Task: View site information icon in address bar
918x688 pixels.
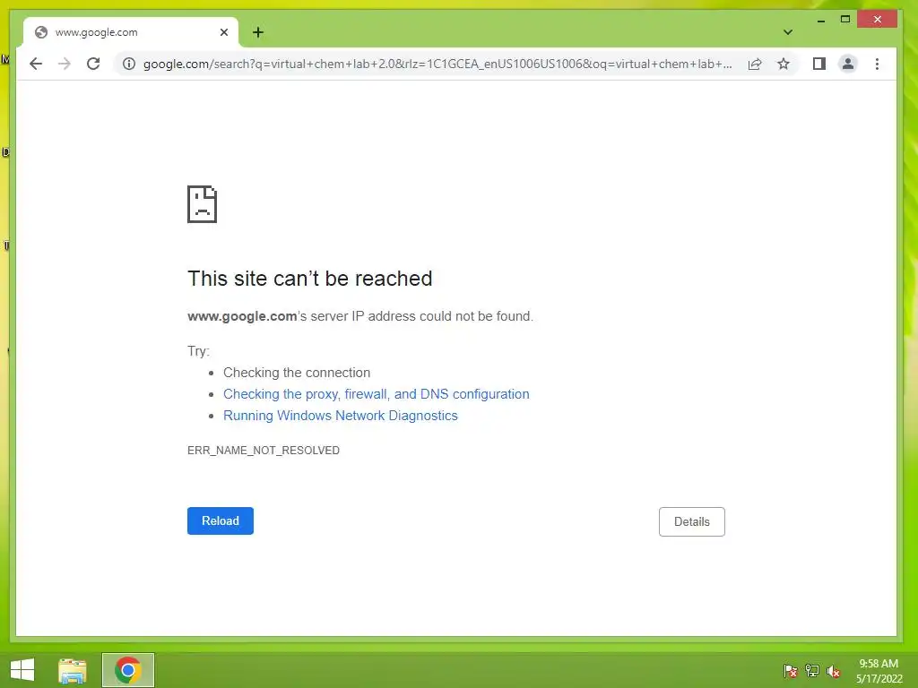Action: coord(129,64)
